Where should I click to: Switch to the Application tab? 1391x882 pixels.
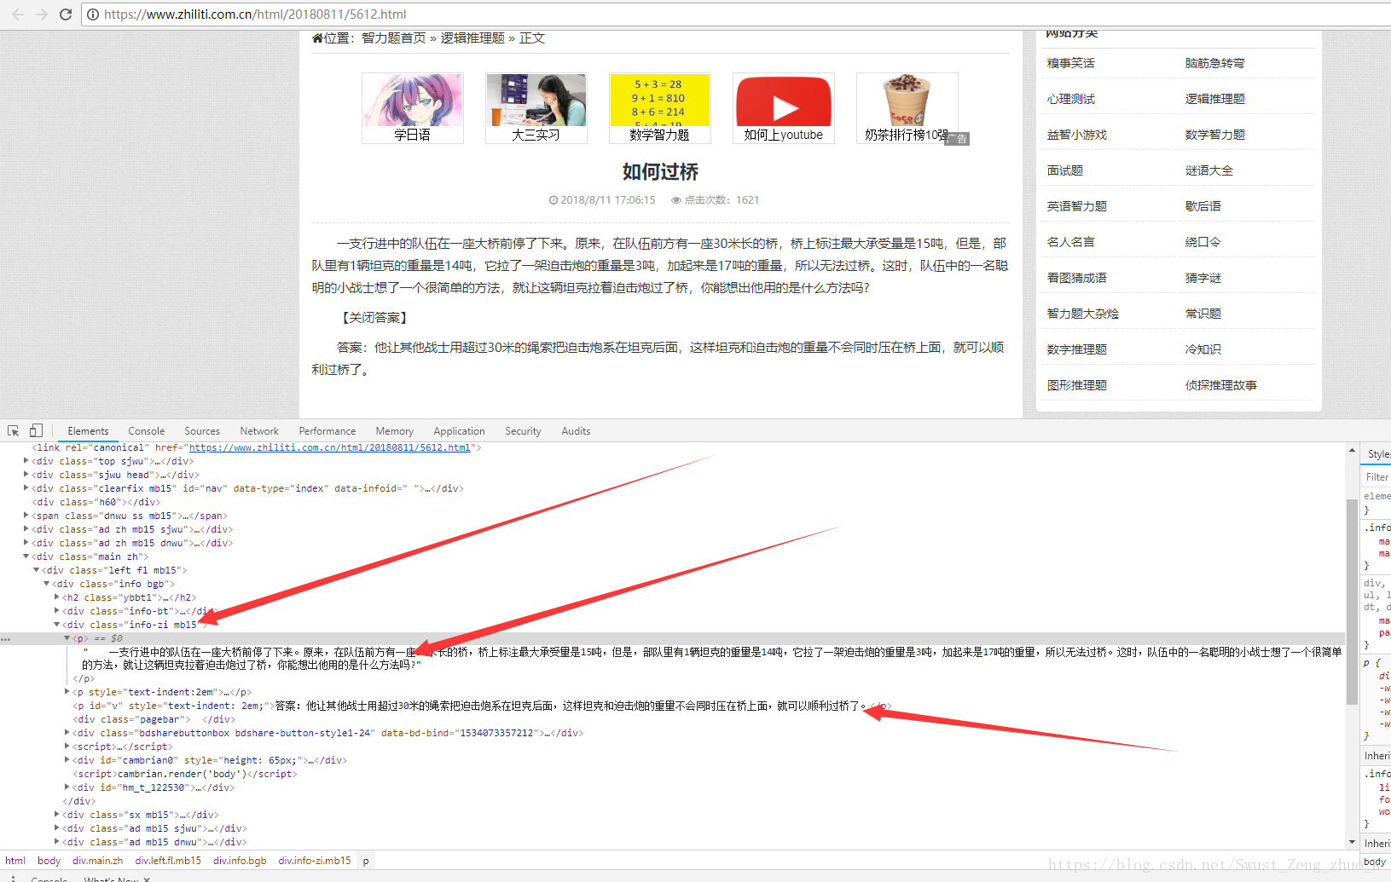(459, 431)
